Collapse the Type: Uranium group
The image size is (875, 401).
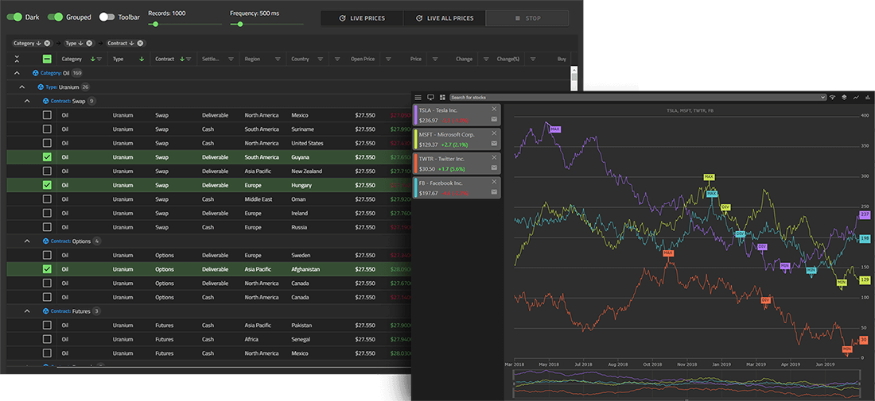point(21,87)
